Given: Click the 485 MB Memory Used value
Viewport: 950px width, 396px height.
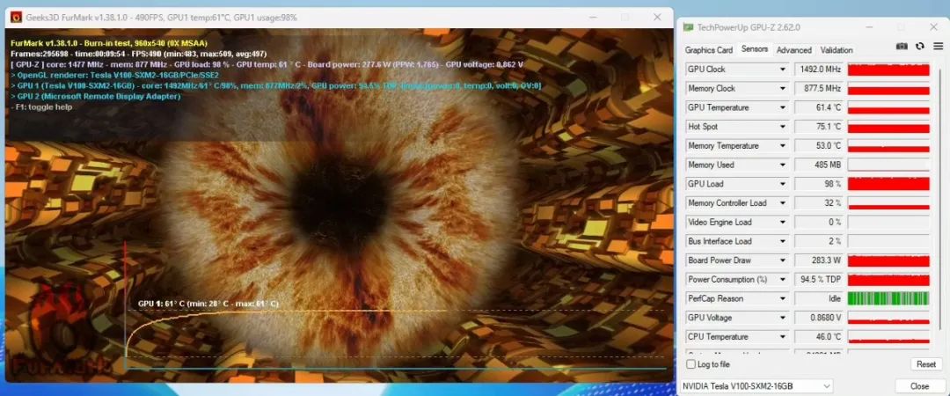Looking at the screenshot, I should click(x=819, y=165).
